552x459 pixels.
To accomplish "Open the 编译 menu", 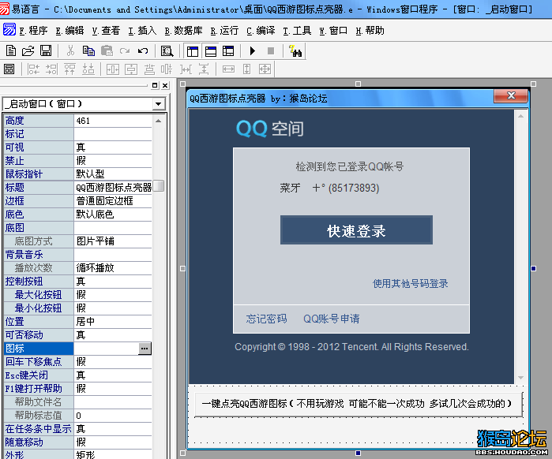I will tap(261, 31).
